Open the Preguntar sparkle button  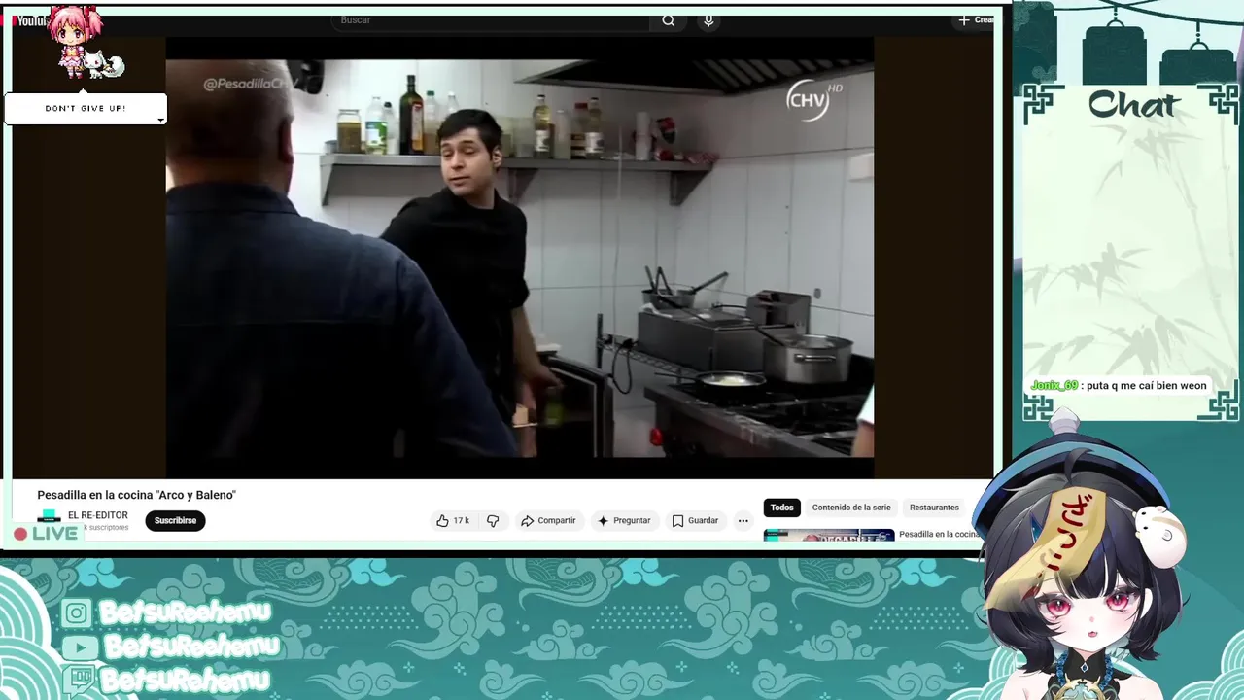(x=624, y=521)
